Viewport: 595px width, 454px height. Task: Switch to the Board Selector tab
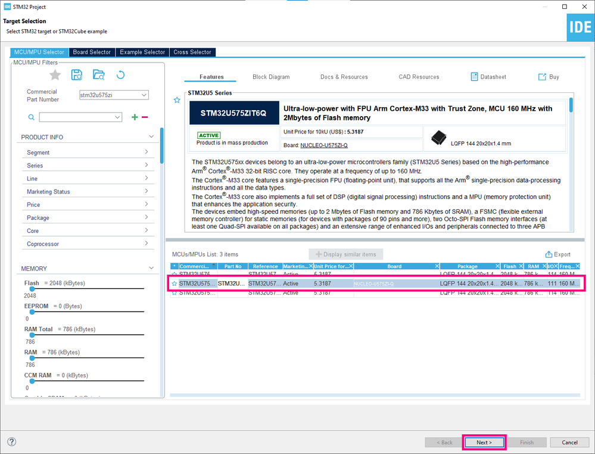coord(92,52)
